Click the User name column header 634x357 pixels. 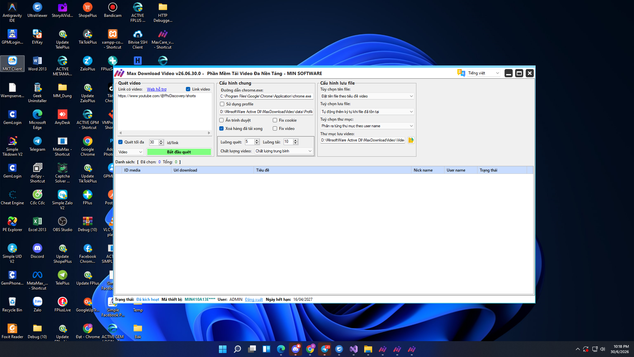click(461, 170)
